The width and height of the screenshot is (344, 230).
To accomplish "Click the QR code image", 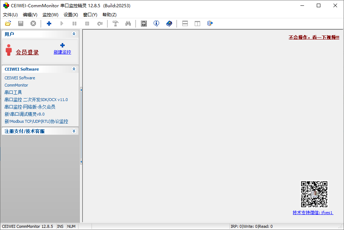I will click(x=314, y=195).
